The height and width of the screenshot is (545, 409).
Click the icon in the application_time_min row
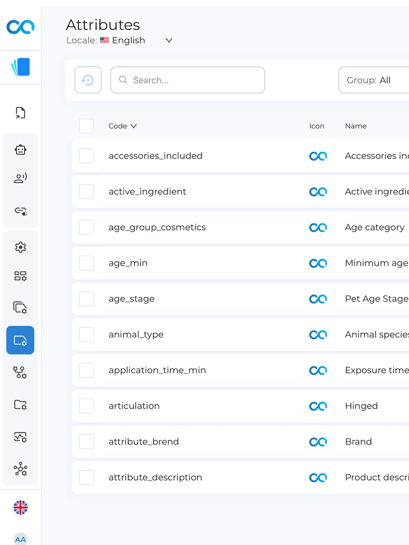[x=318, y=371]
